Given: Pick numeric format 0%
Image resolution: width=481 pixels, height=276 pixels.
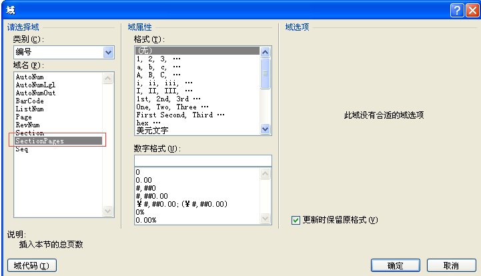Looking at the screenshot, I should point(140,212).
